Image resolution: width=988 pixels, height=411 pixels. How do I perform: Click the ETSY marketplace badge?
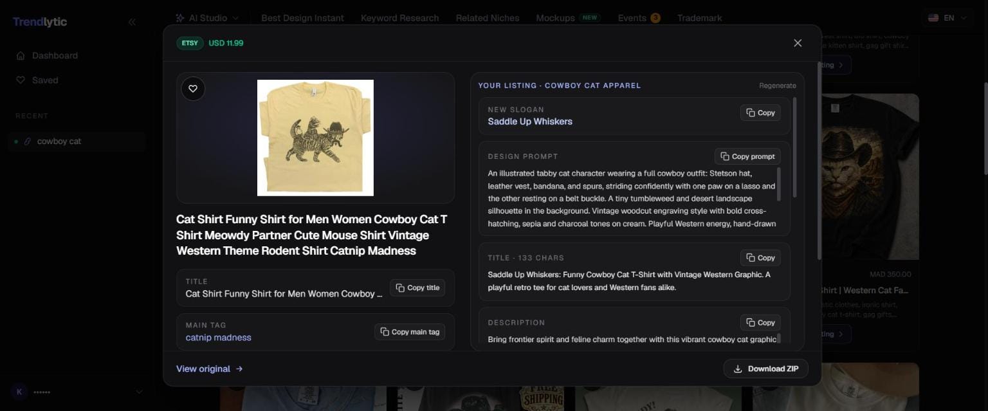(190, 43)
